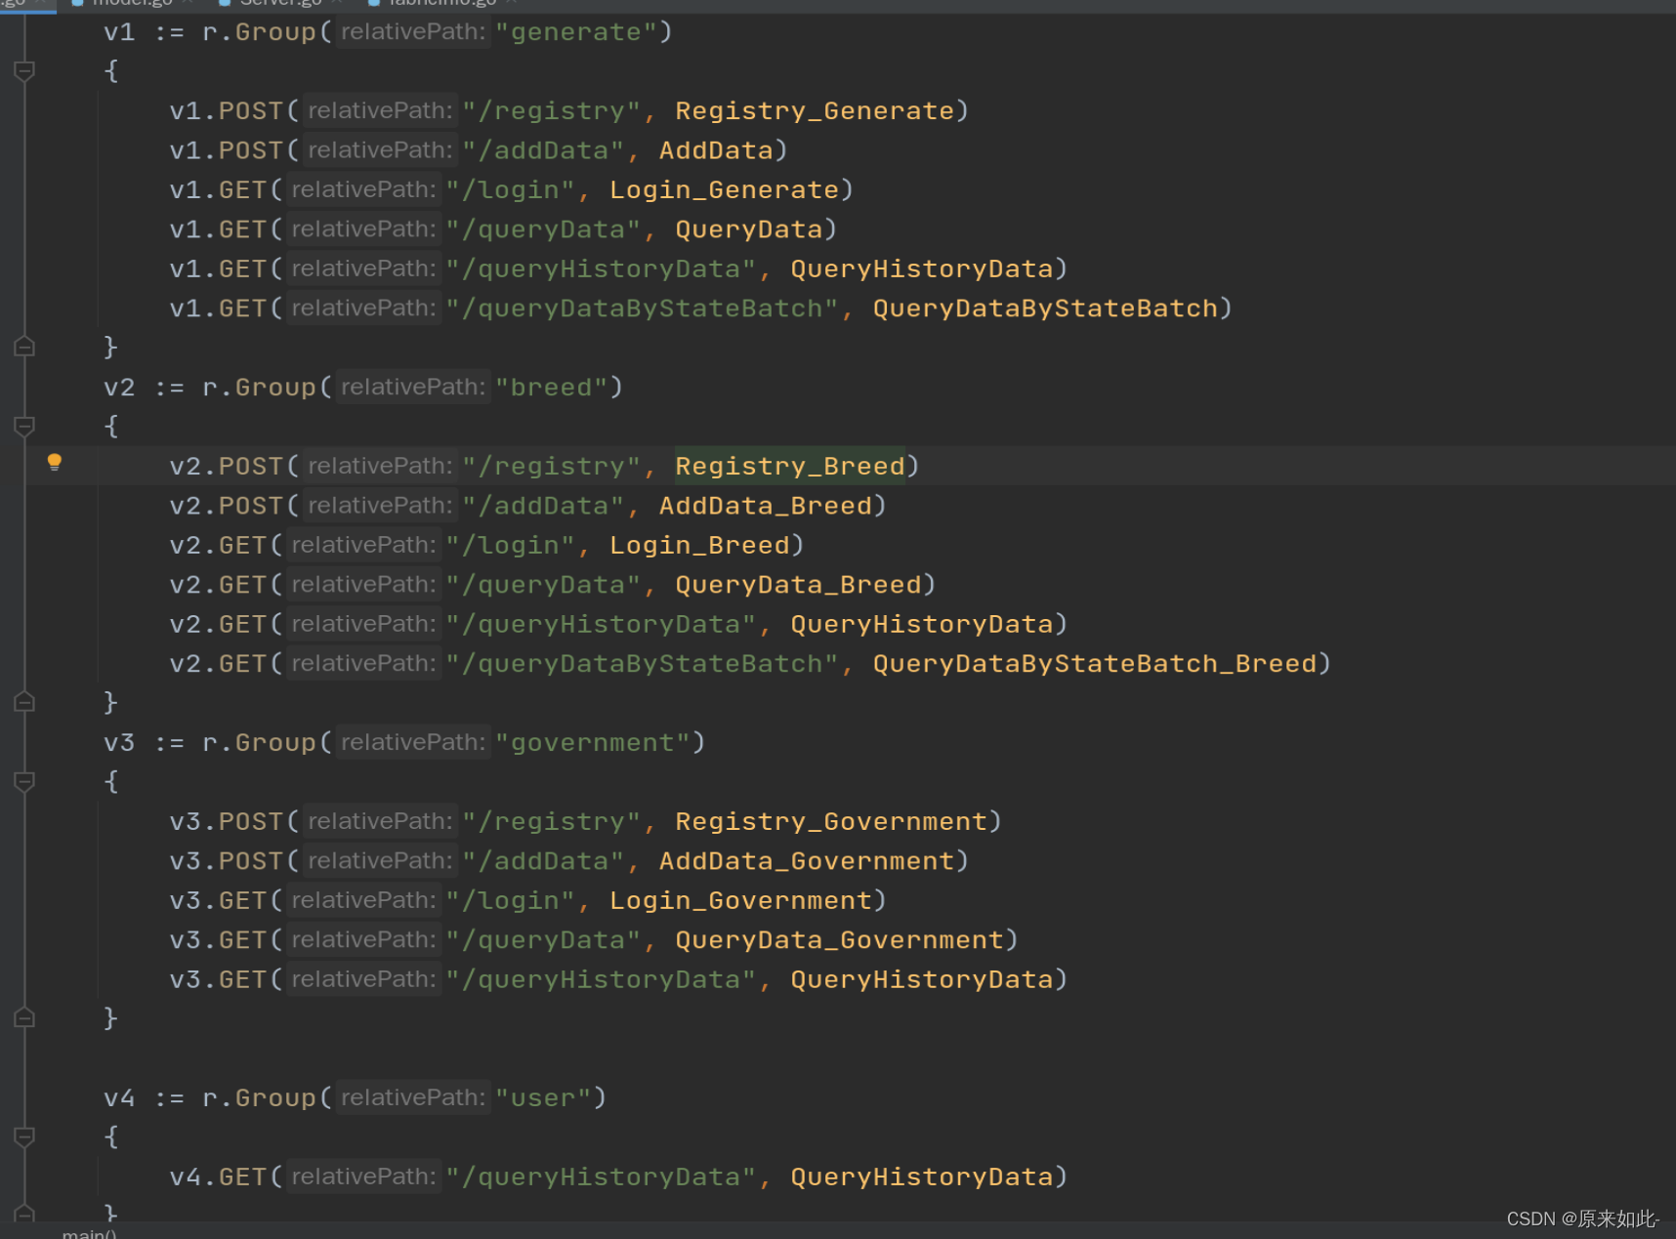The image size is (1676, 1239).
Task: Click the highlighted Registry_Breed identifier
Action: pos(790,466)
